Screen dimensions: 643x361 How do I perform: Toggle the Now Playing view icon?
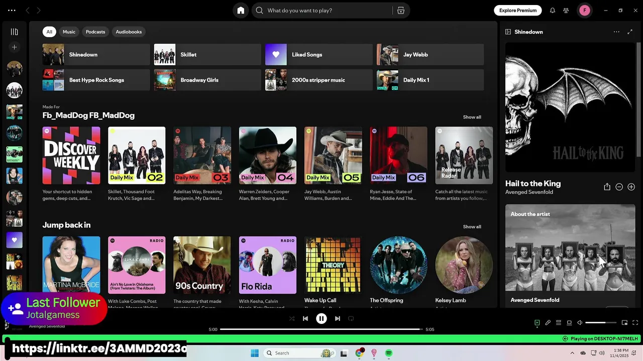pos(537,323)
